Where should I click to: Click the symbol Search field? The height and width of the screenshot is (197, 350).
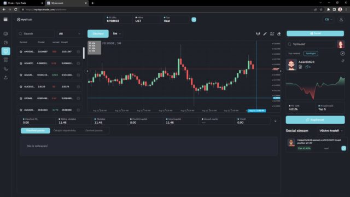tap(36, 34)
